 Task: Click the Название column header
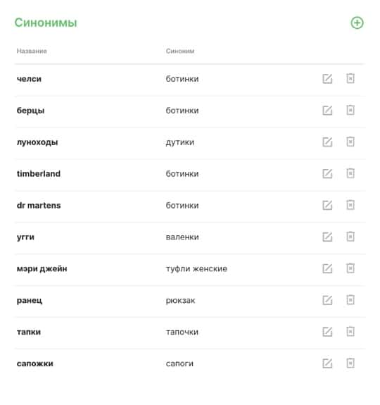[32, 51]
